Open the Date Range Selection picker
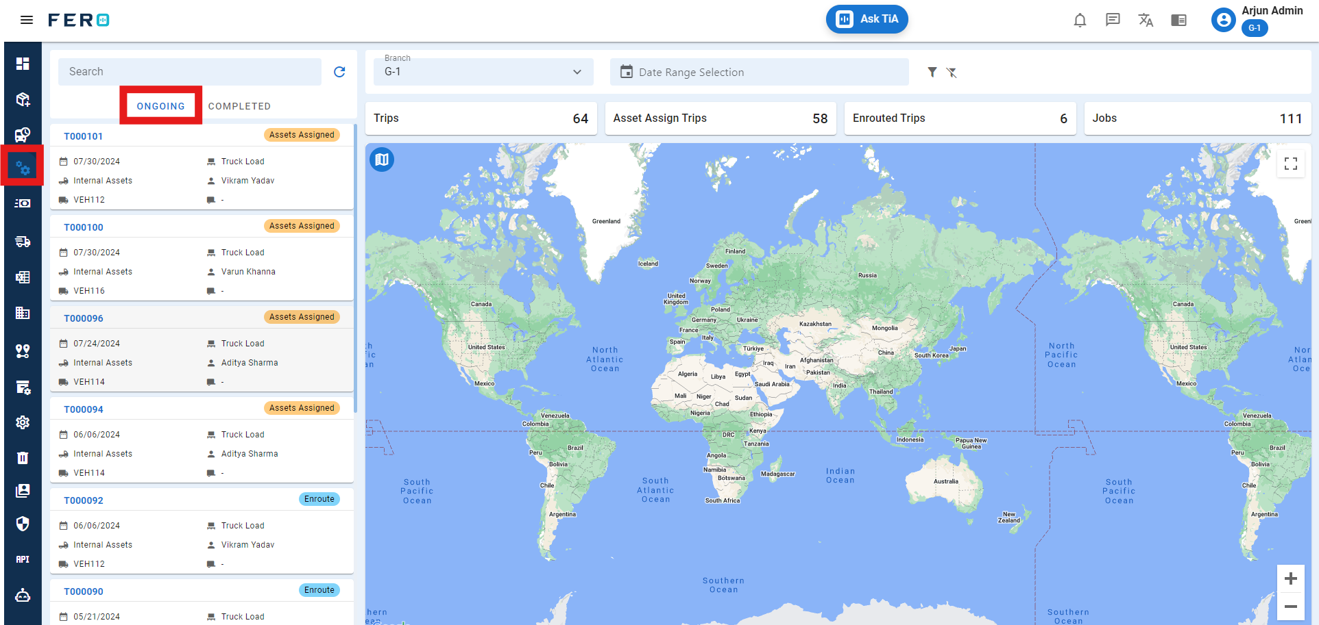The height and width of the screenshot is (625, 1319). (x=760, y=72)
